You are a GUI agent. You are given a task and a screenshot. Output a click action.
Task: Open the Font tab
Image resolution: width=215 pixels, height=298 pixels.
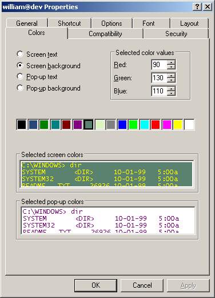point(149,23)
